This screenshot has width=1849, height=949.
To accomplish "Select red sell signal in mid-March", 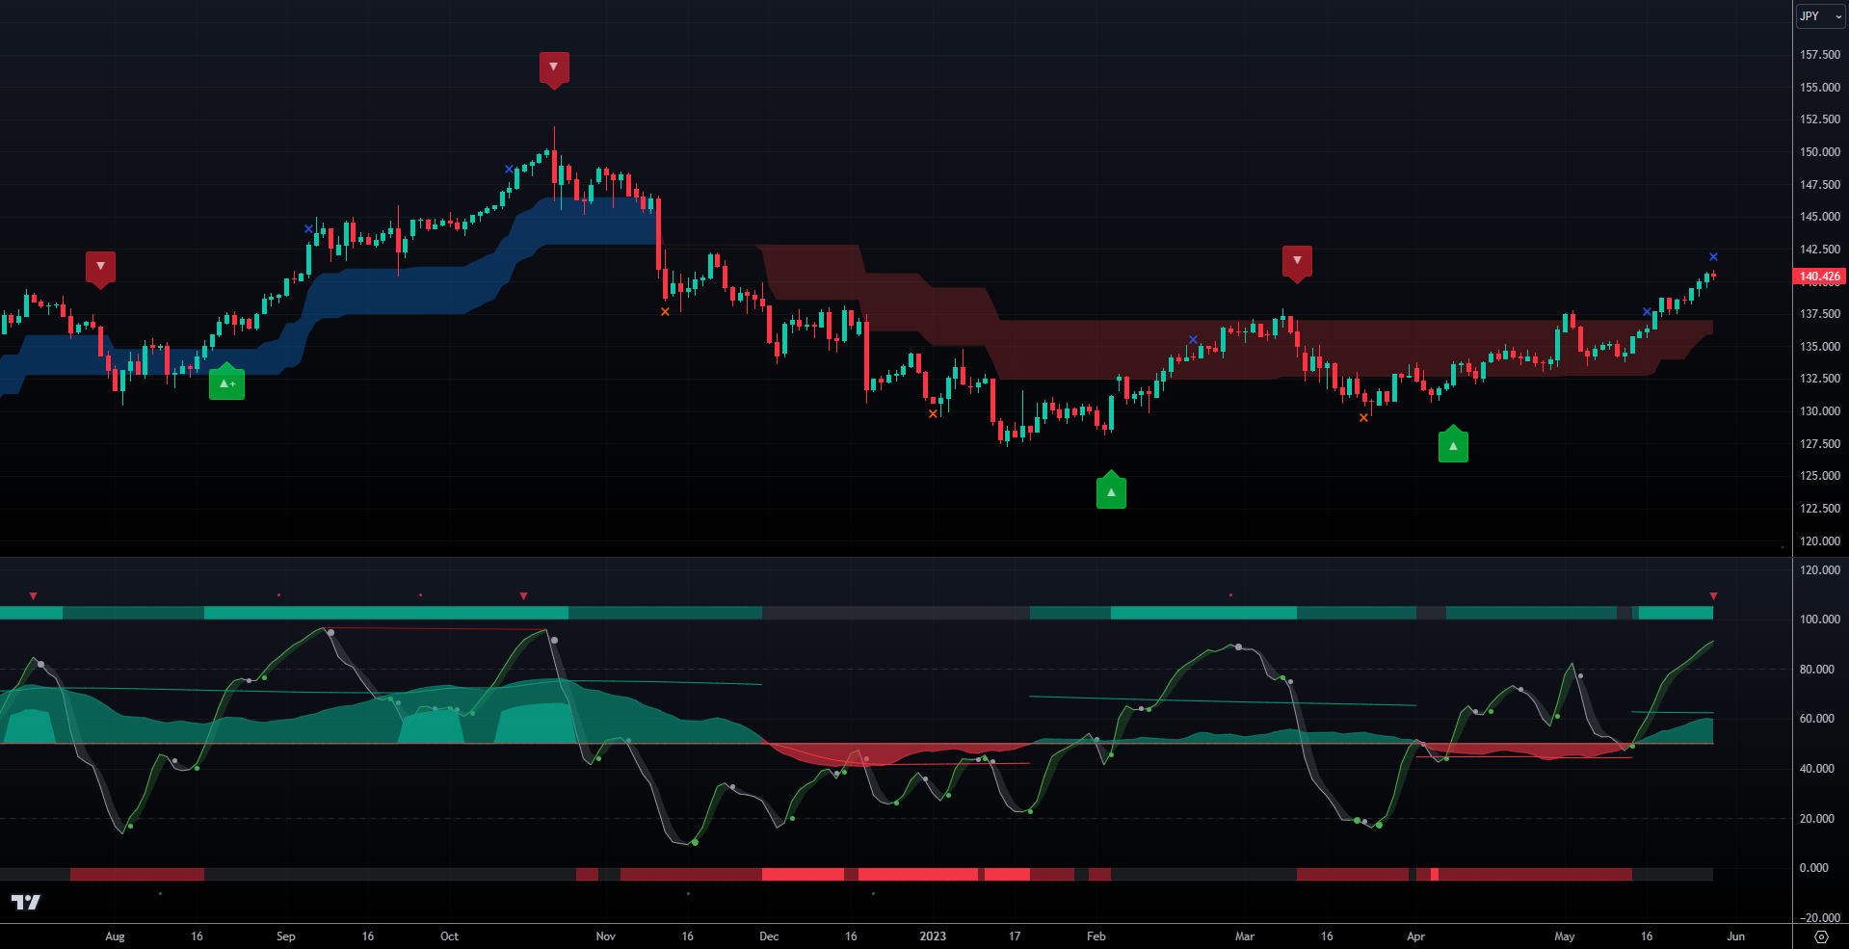I will click(x=1297, y=261).
